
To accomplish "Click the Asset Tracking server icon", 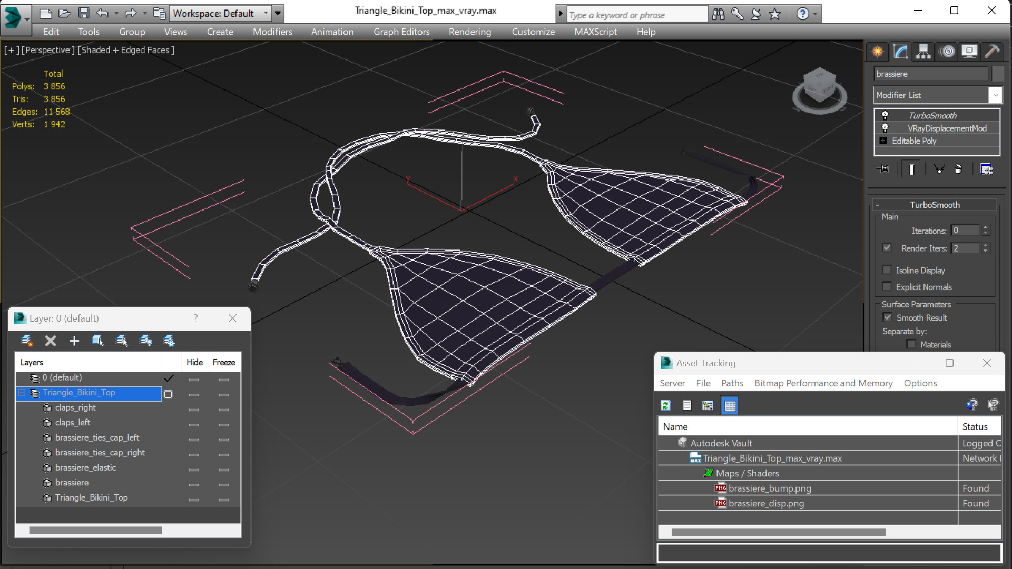I will click(x=708, y=405).
